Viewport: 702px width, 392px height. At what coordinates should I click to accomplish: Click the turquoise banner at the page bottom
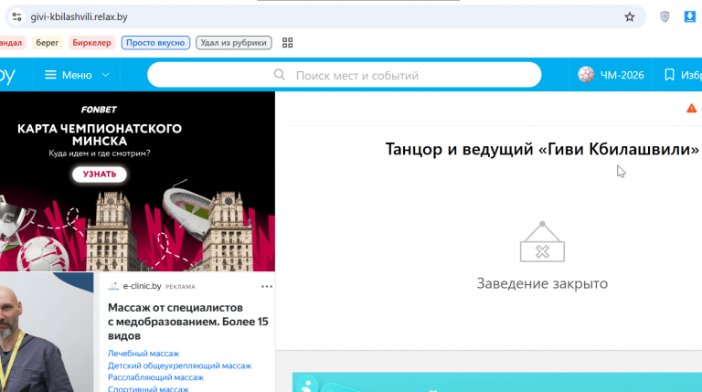click(497, 382)
